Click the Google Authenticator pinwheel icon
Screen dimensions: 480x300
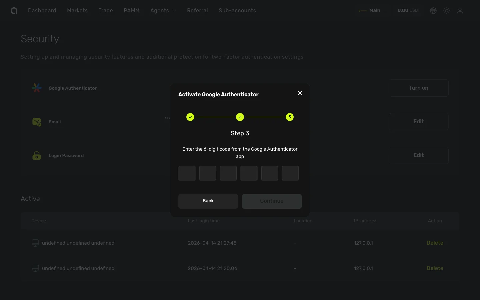pyautogui.click(x=37, y=88)
